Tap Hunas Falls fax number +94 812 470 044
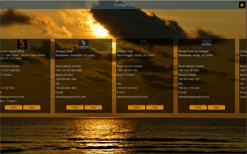The height and width of the screenshot is (154, 247). tap(189, 88)
